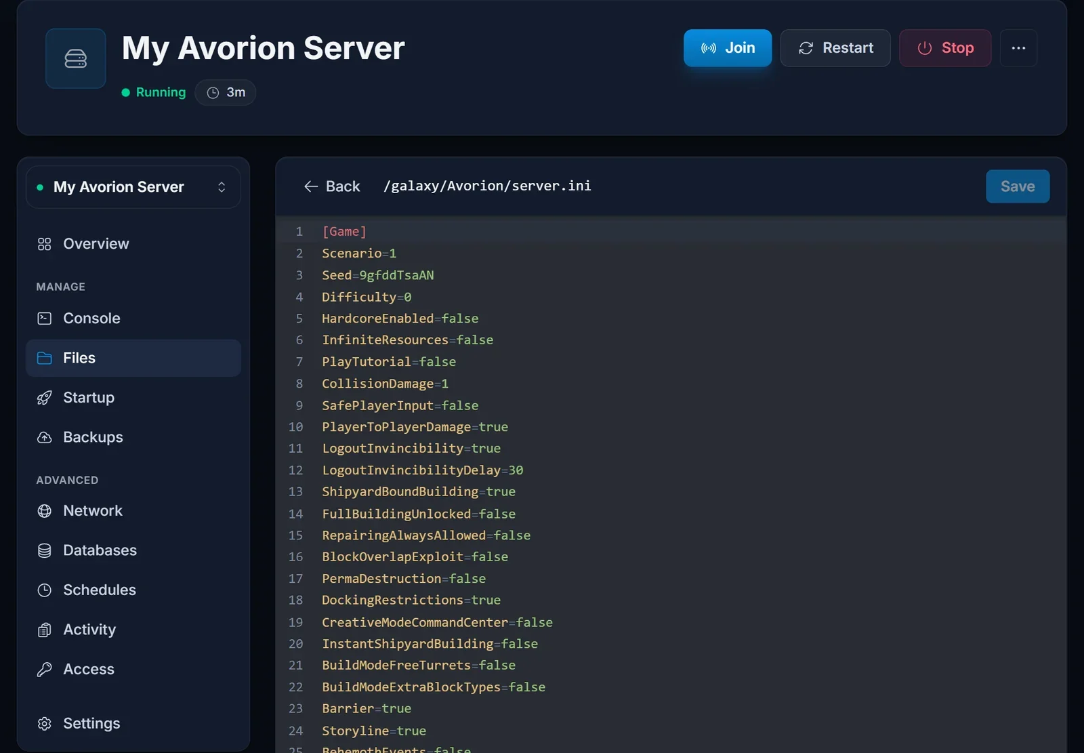This screenshot has width=1084, height=753.
Task: Click the left arrow icon beside Back
Action: coord(311,186)
